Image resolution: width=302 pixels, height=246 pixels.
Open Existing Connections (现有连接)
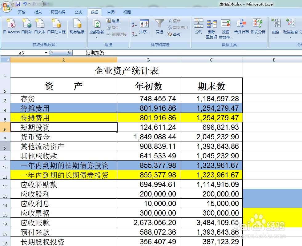[x=77, y=26]
